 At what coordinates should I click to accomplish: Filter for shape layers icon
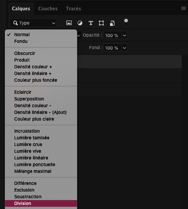click(x=101, y=23)
